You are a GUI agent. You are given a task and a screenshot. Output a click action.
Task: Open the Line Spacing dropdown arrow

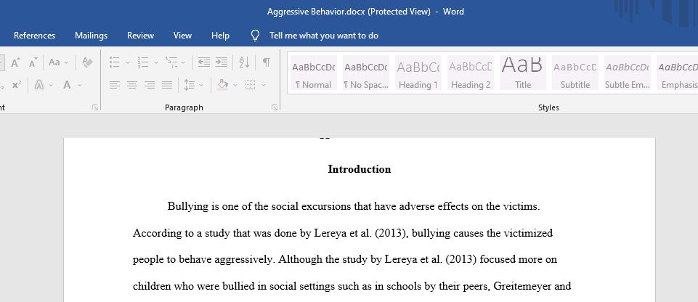tap(201, 85)
